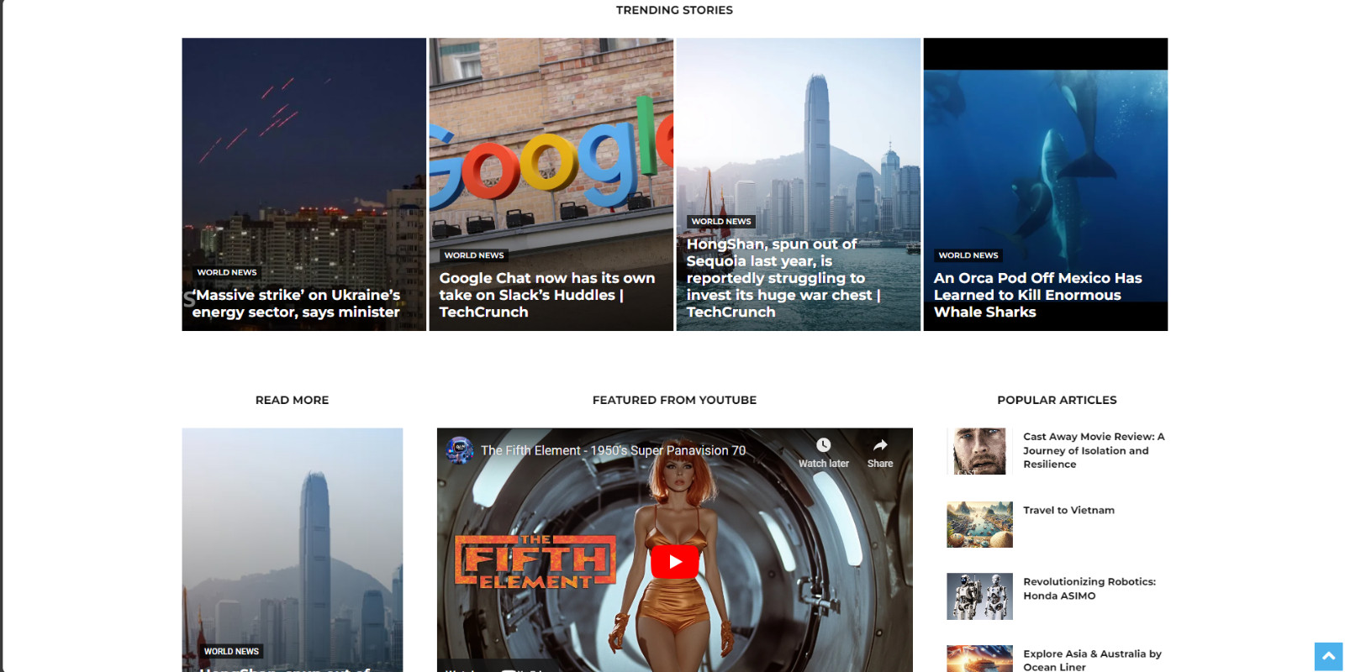1345x672 pixels.
Task: Click WORLD NEWS tag on Google Chat story
Action: tap(474, 255)
